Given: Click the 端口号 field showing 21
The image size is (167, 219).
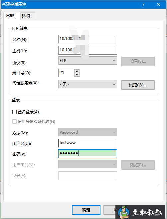Looking at the screenshot, I should (66, 73).
